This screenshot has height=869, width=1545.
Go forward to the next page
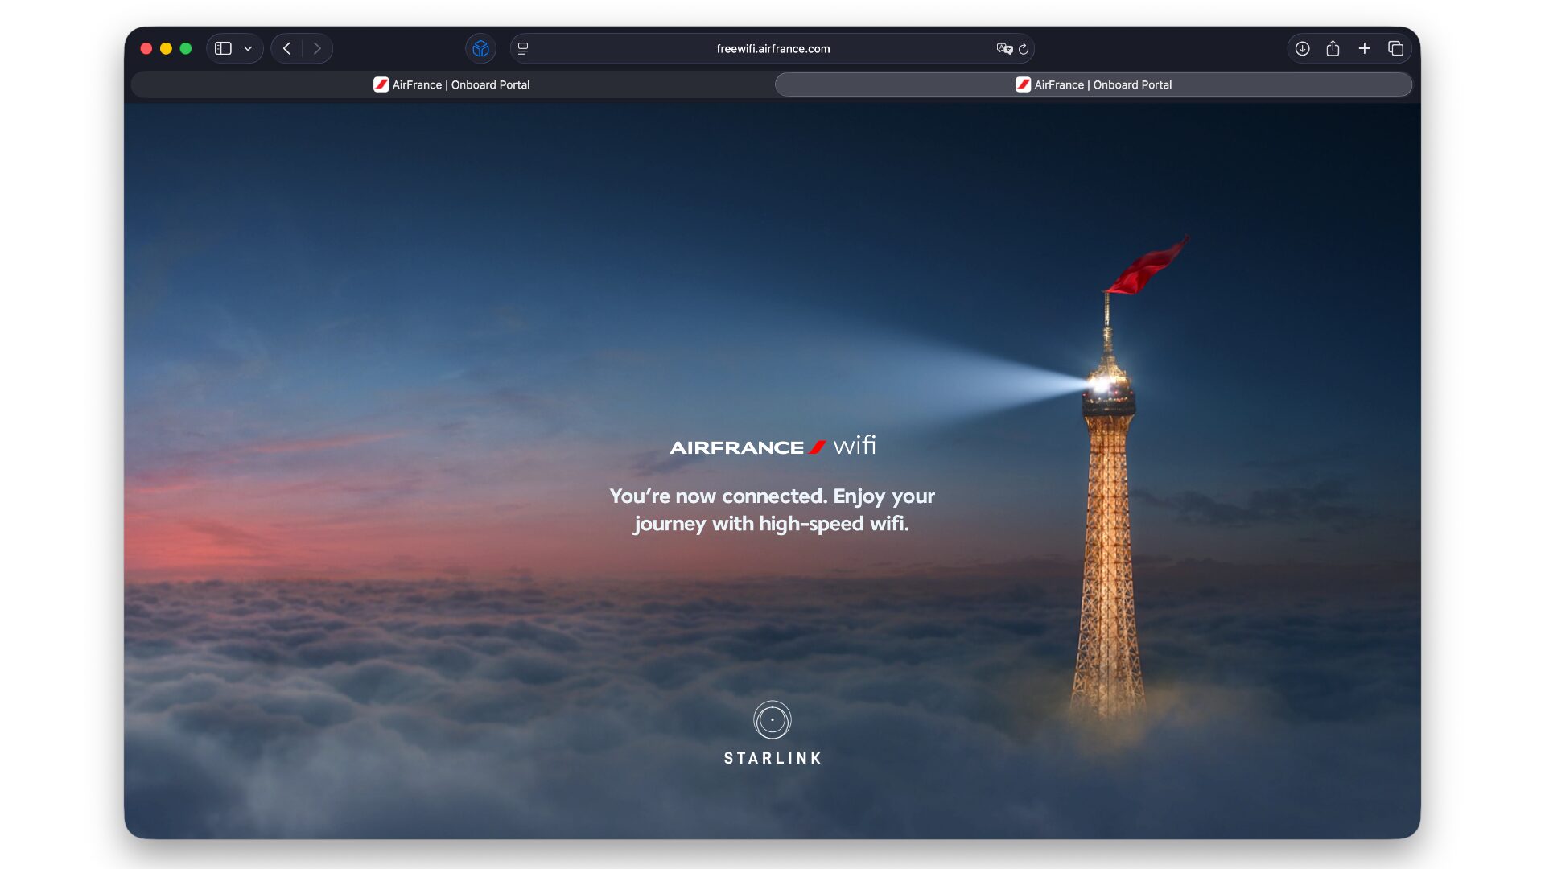317,48
